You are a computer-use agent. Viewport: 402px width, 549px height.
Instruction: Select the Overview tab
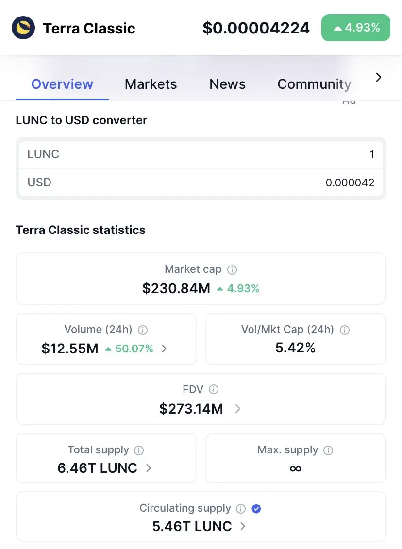[62, 84]
